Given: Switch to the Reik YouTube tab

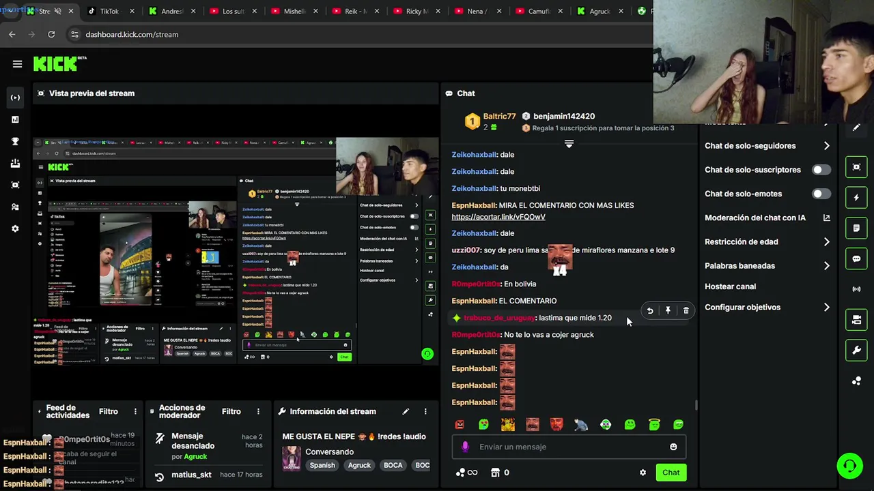Looking at the screenshot, I should point(356,11).
